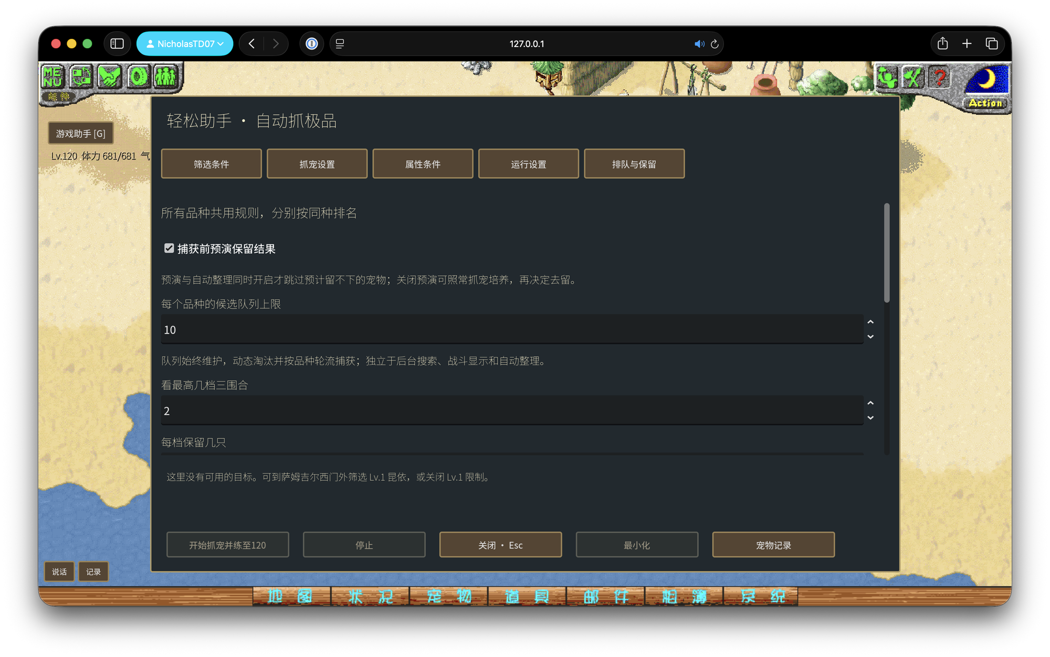Open the 系统 system menu
The image size is (1050, 657).
(762, 596)
